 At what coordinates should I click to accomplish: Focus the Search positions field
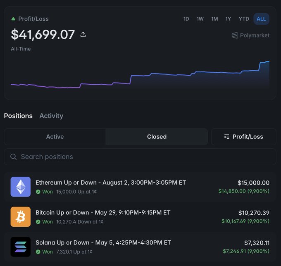pos(140,157)
